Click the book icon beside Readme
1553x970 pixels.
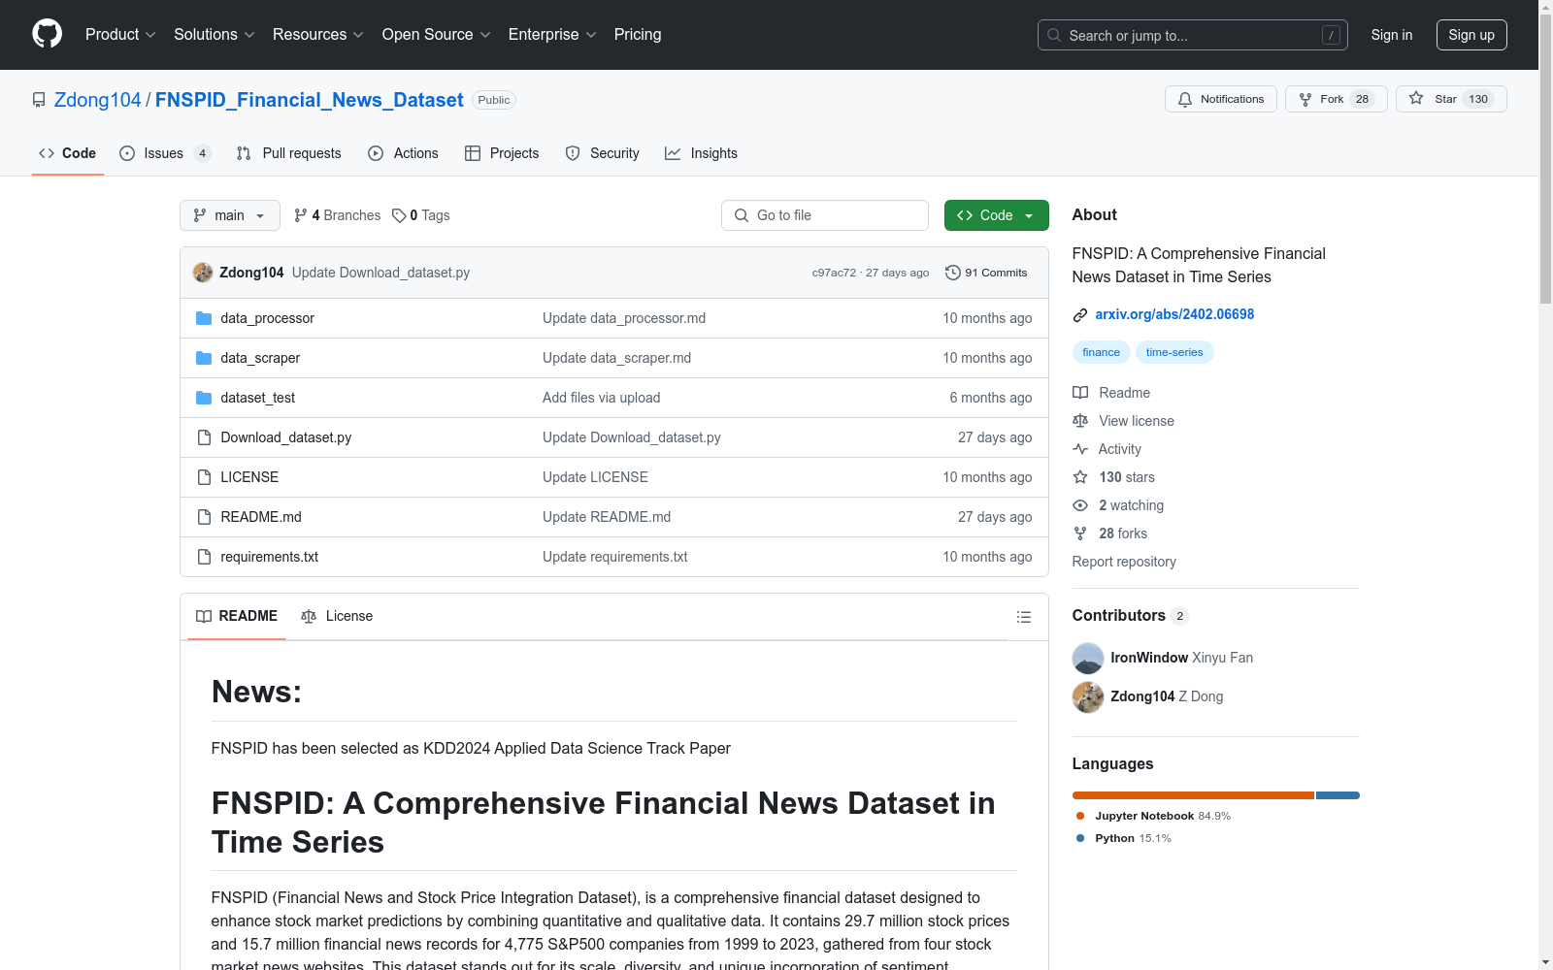pyautogui.click(x=1080, y=393)
